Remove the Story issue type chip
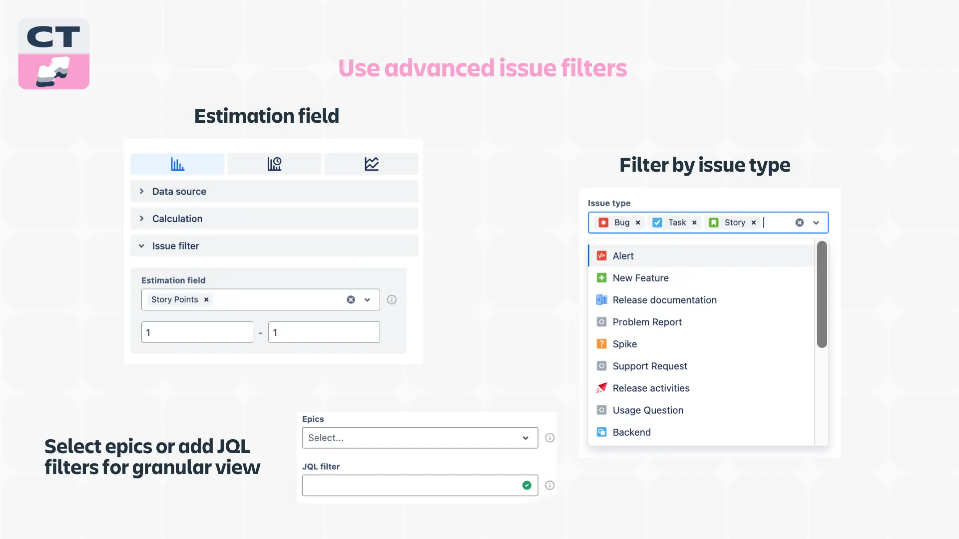The height and width of the screenshot is (539, 959). point(754,223)
